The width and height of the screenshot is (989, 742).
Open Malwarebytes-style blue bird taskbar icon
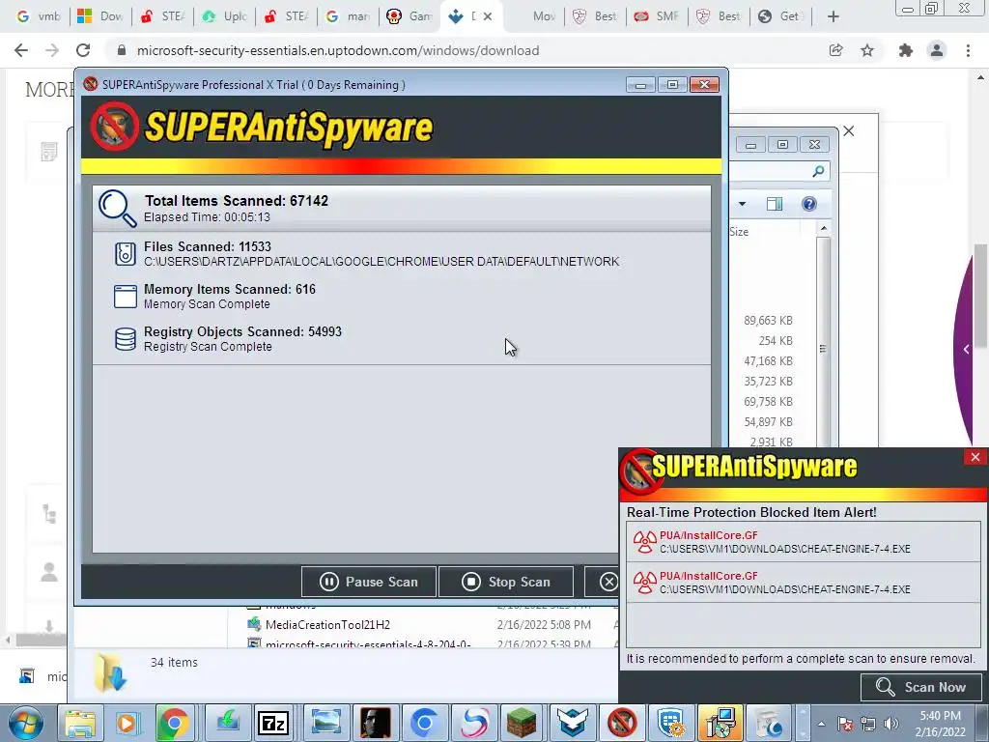pos(572,723)
